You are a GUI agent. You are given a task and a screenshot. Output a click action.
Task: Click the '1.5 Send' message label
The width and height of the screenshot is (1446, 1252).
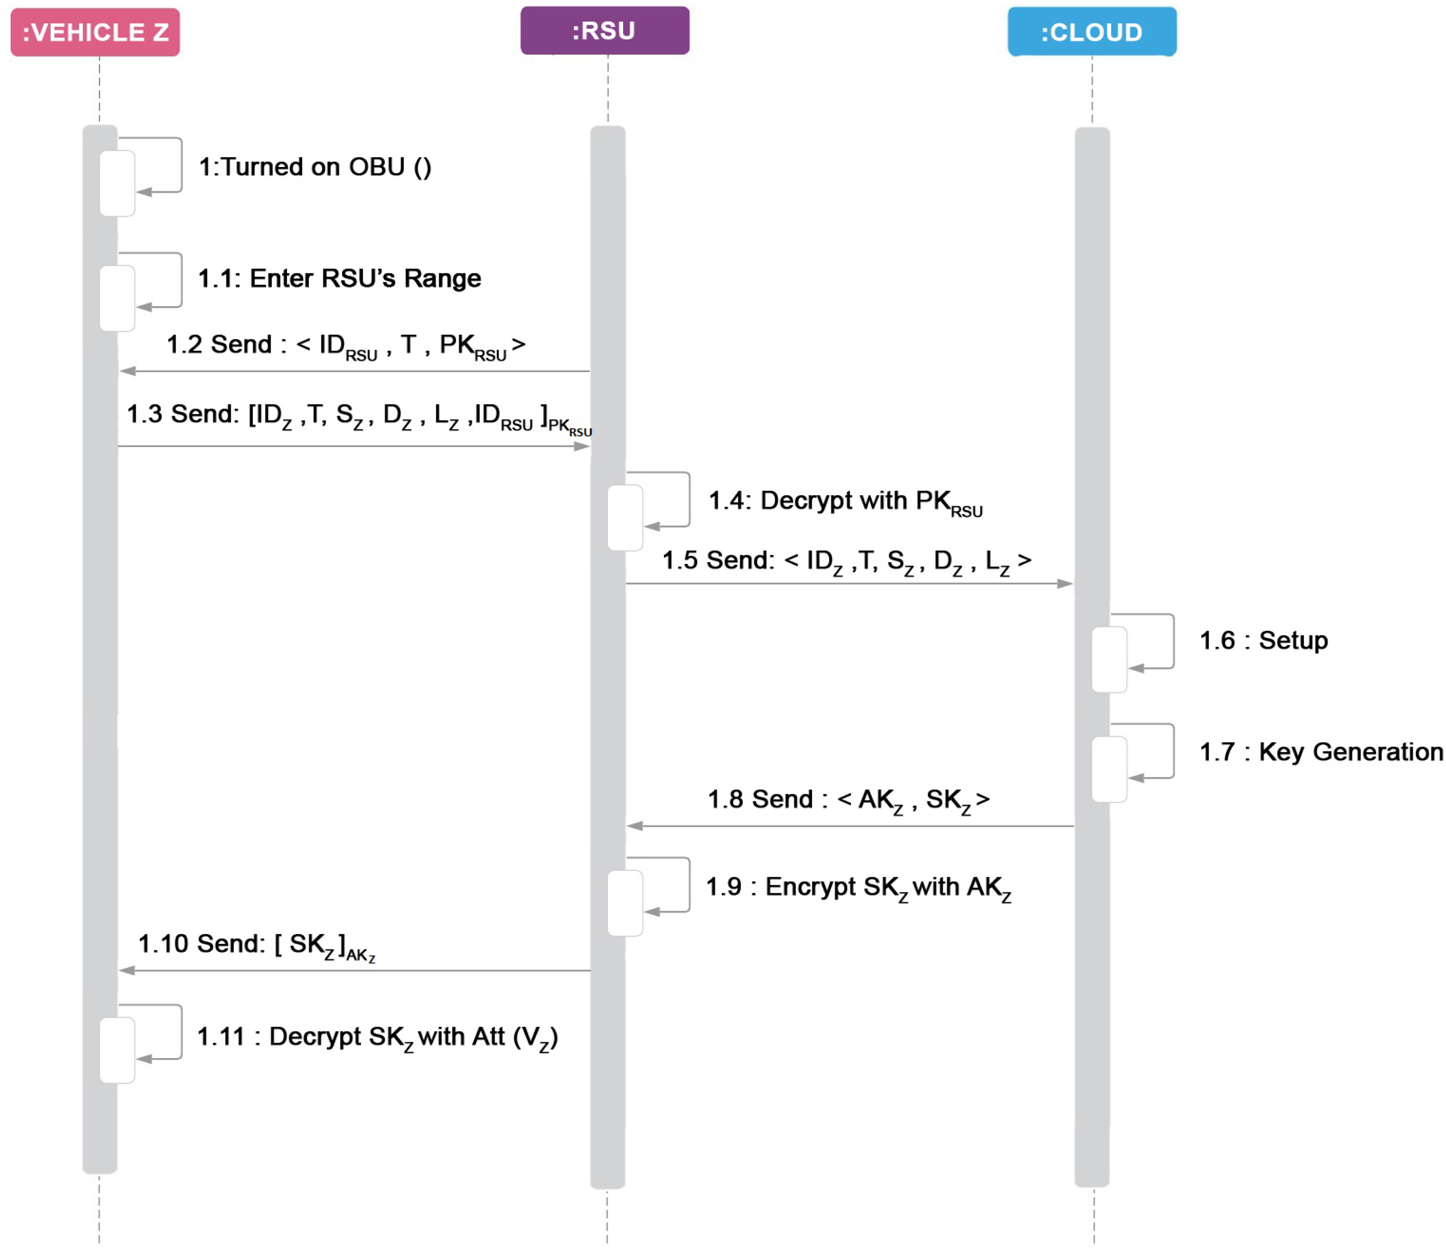tap(847, 562)
